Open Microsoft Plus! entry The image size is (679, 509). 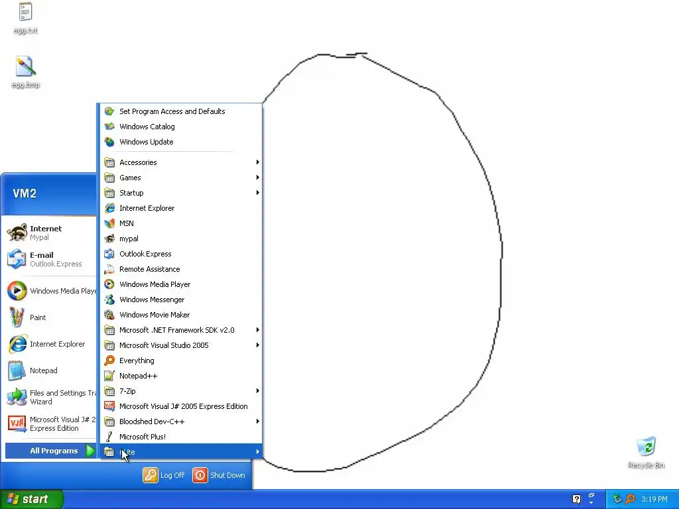tap(180, 436)
